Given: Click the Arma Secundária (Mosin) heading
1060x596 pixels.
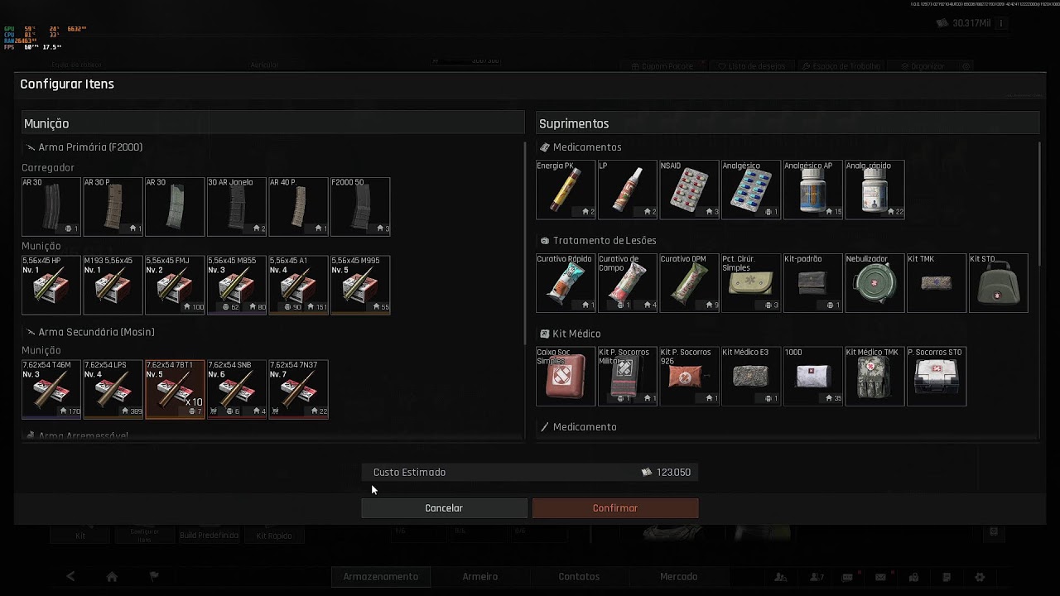Looking at the screenshot, I should coord(96,332).
